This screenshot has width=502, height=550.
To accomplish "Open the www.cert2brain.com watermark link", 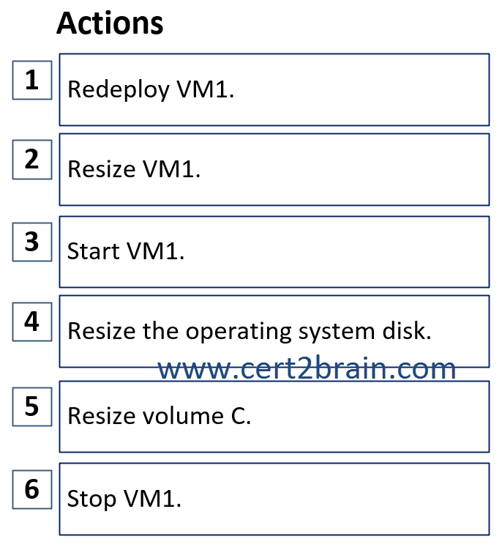I will coord(307,368).
